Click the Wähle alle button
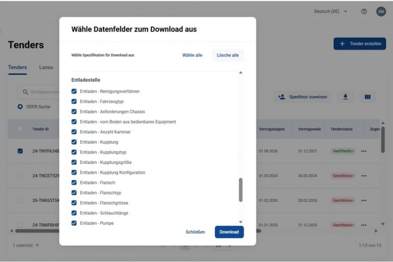Image resolution: width=393 pixels, height=262 pixels. 192,55
